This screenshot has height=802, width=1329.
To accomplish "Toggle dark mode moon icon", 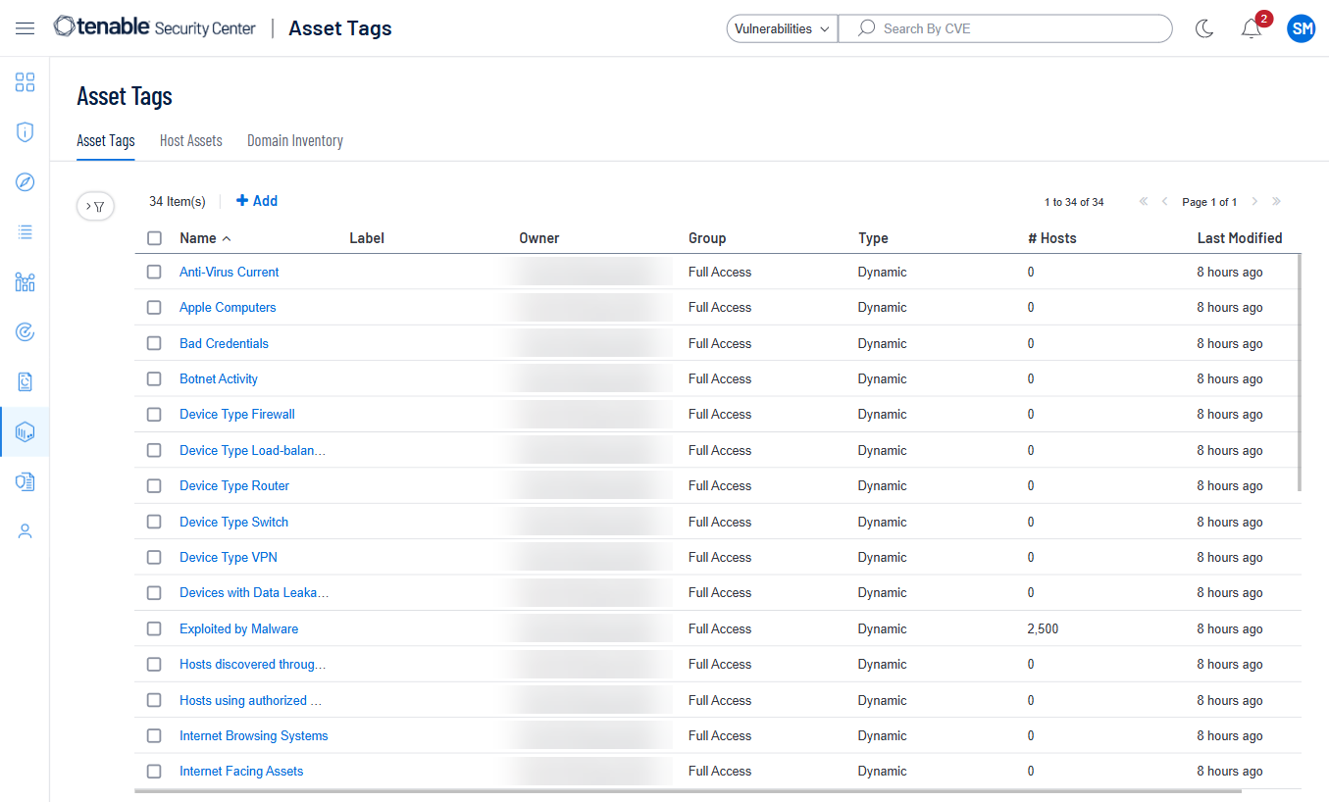I will tap(1204, 28).
